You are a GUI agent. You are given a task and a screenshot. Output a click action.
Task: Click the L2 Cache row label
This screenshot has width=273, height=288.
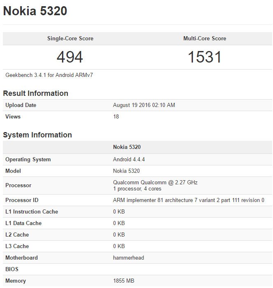click(x=18, y=235)
